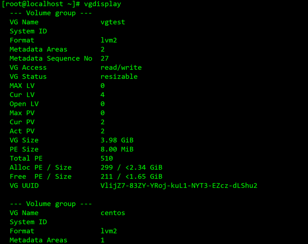Click the first Volume group header line
Image resolution: width=308 pixels, height=244 pixels.
click(51, 13)
